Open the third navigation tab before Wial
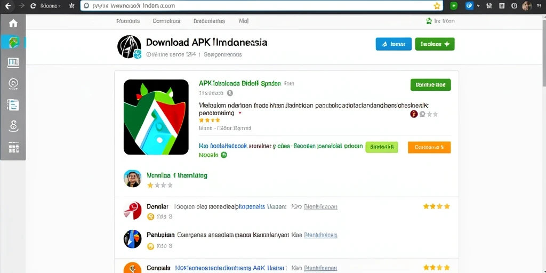The width and height of the screenshot is (546, 273). 209,21
